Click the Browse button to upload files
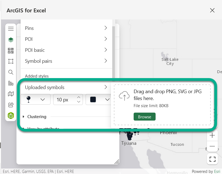 point(144,116)
